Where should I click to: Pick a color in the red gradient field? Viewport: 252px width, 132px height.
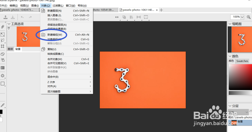click(x=240, y=77)
